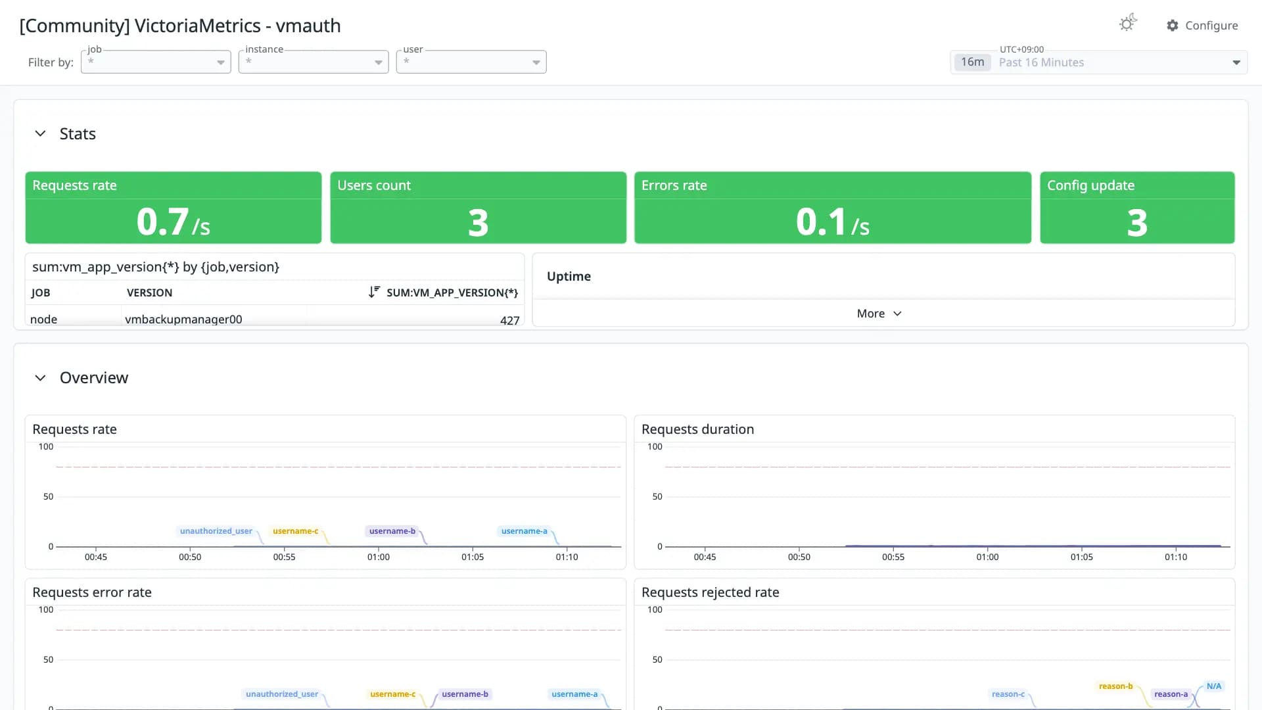Viewport: 1262px width, 710px height.
Task: Select reason-b label in Requests rejected rate graph
Action: tap(1115, 686)
